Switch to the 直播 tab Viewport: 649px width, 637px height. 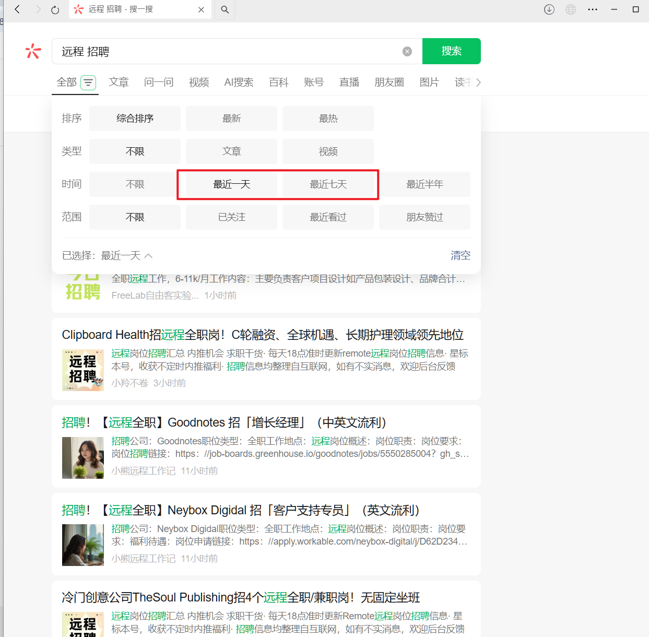(349, 82)
